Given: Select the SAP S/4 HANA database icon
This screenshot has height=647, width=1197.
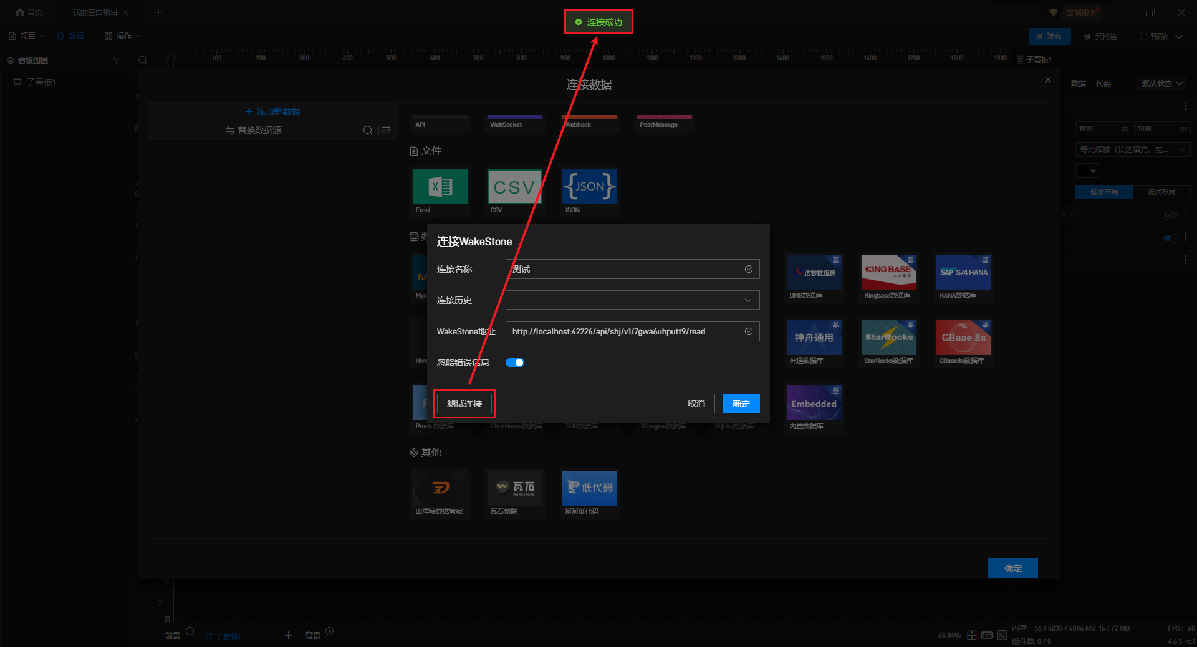Looking at the screenshot, I should [x=963, y=272].
